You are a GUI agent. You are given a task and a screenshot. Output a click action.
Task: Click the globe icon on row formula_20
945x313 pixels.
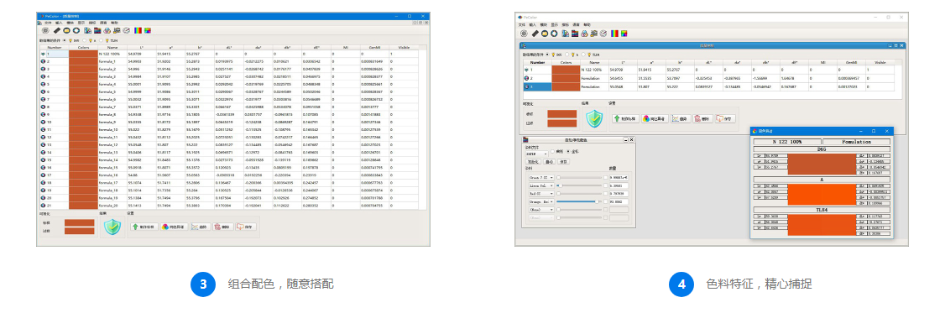point(44,206)
